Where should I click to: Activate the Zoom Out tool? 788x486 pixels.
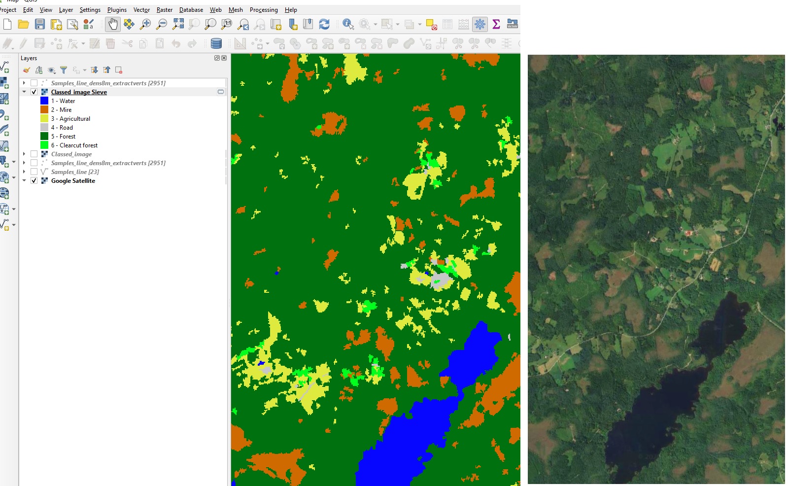(162, 24)
